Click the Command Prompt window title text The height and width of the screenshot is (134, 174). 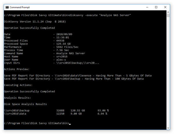[20, 7]
